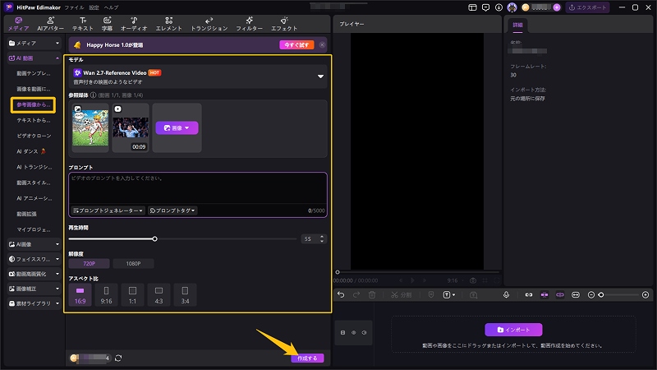The image size is (657, 370).
Task: Click the エクスポート button
Action: click(587, 7)
